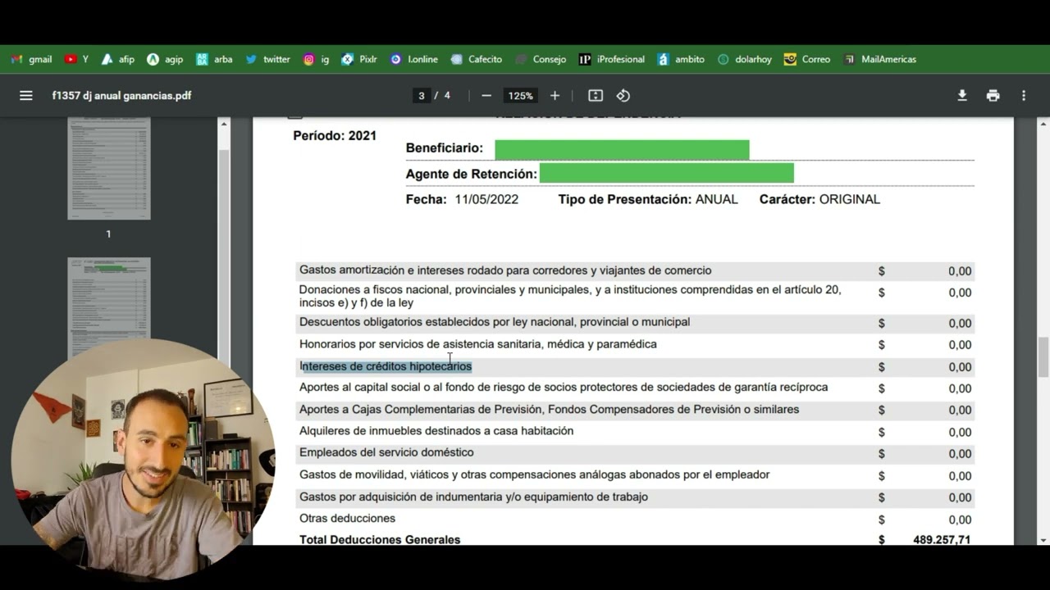The image size is (1050, 590).
Task: Open the Cafecito bookmark
Action: pos(476,59)
